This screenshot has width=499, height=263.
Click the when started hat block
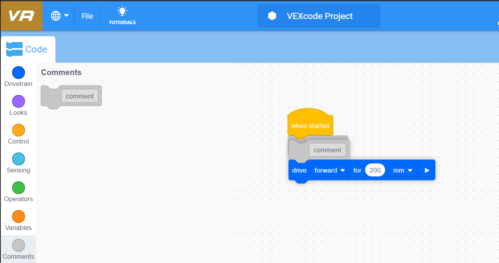tap(310, 125)
